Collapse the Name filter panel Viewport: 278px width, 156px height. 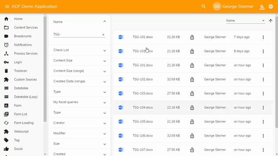105,22
